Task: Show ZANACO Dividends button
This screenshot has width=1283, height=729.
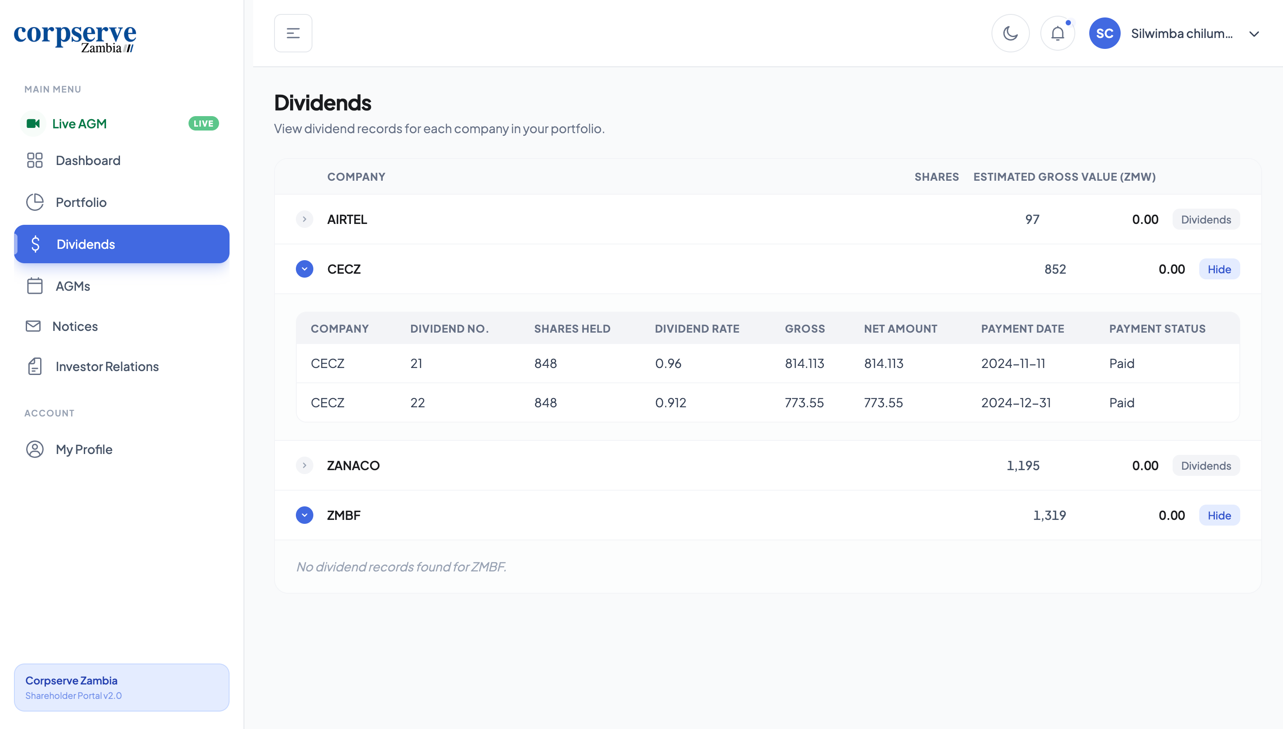Action: coord(1205,466)
